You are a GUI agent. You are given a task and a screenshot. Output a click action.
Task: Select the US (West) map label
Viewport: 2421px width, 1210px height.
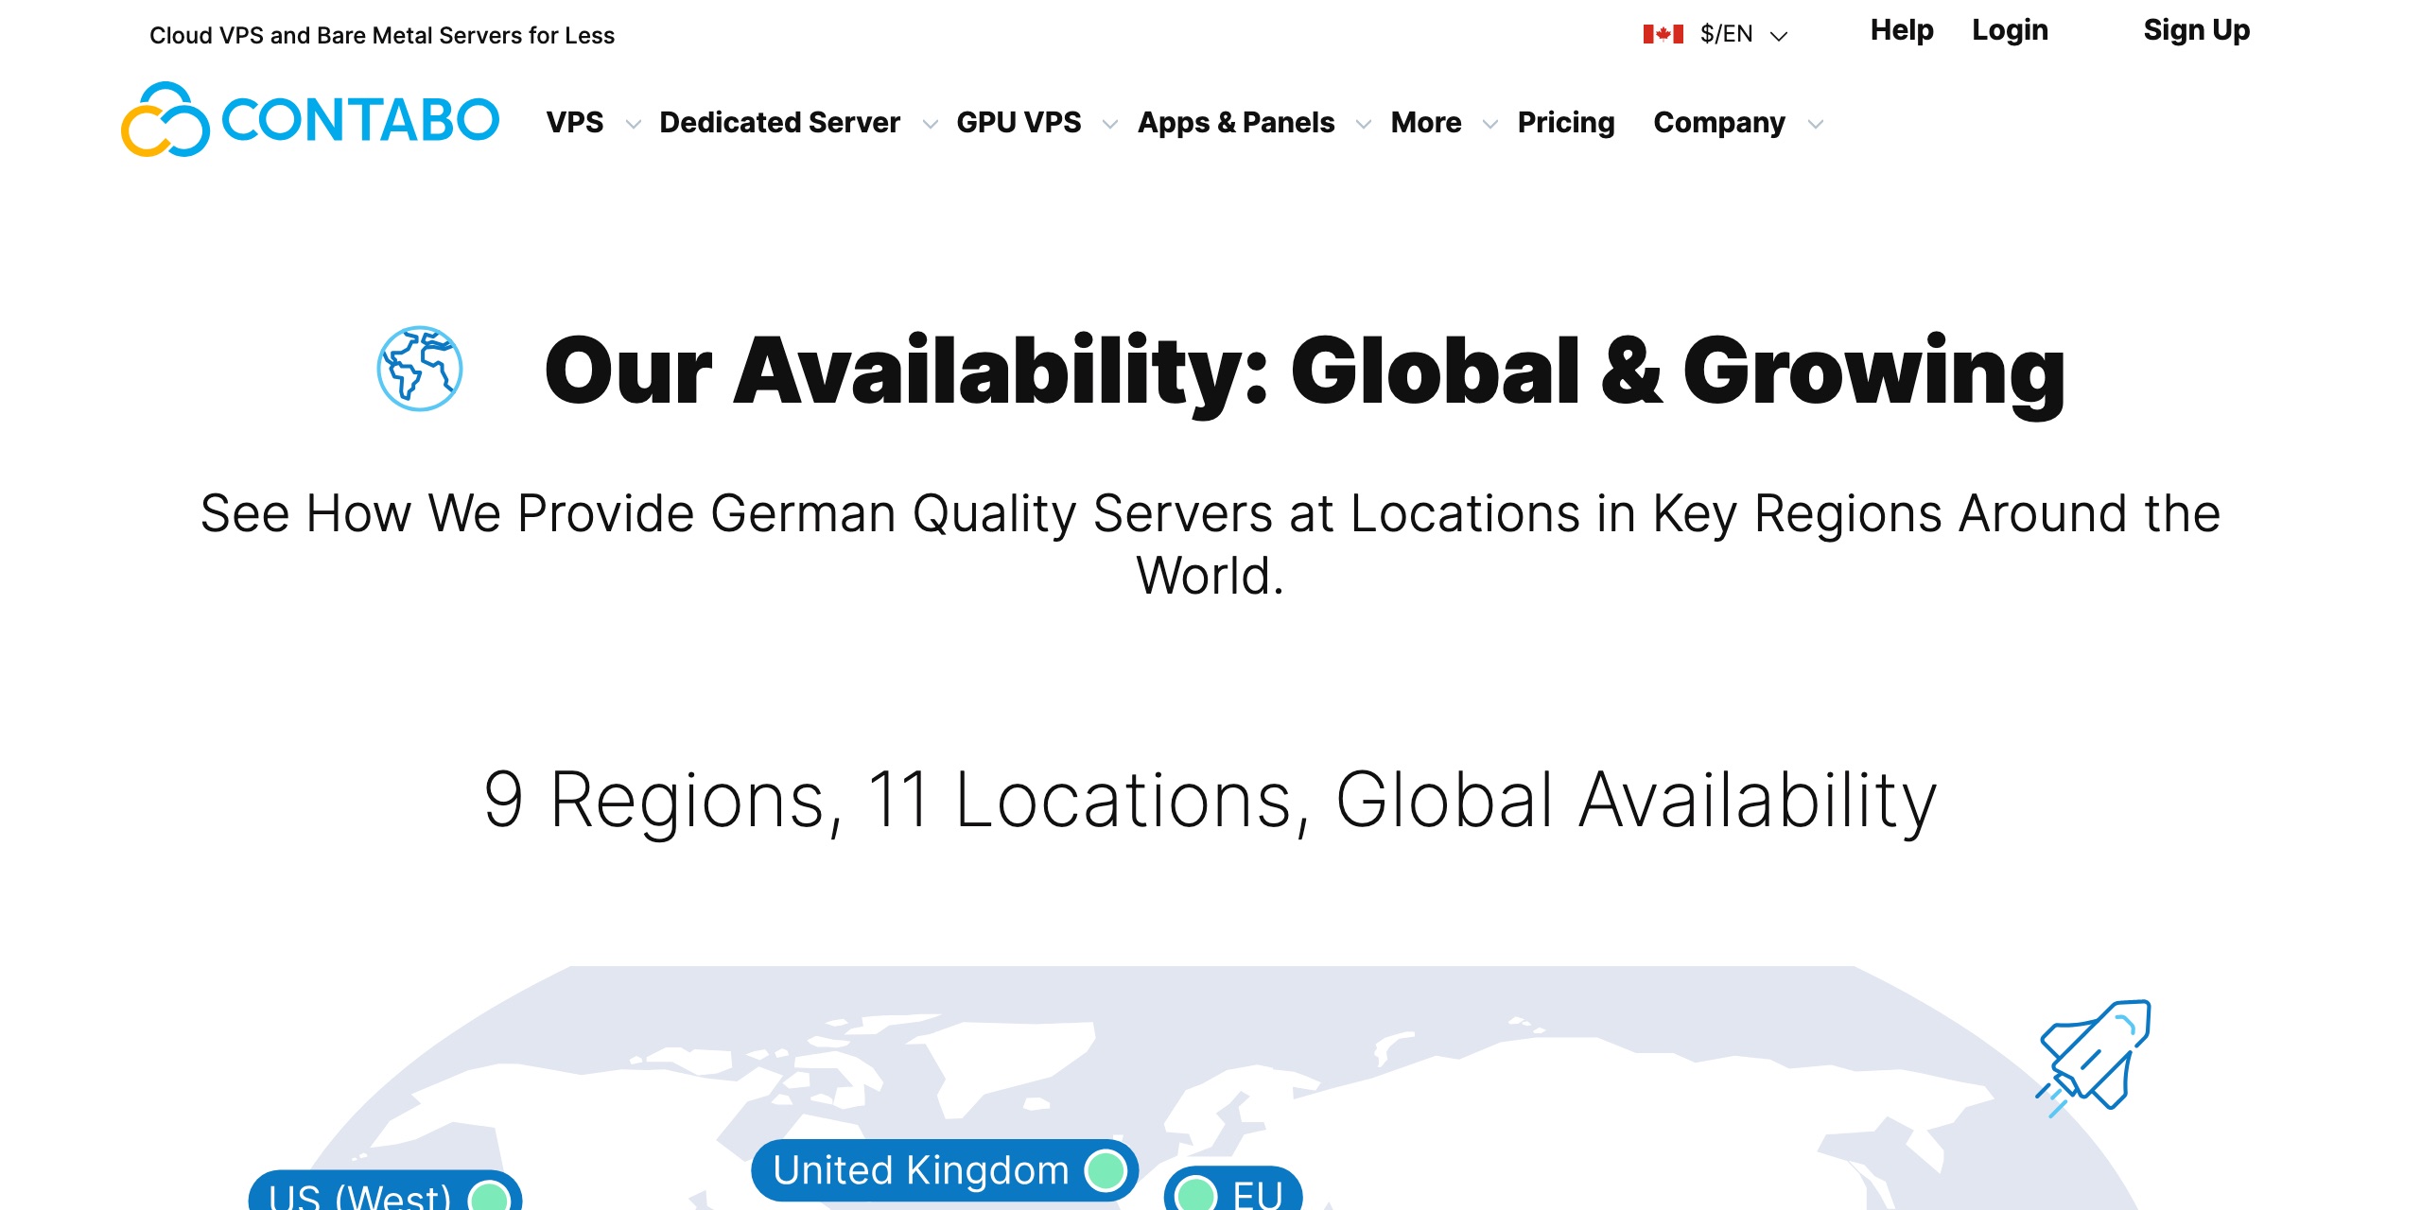coord(385,1191)
